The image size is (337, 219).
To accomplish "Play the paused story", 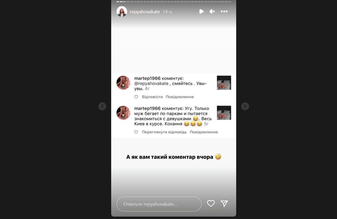I will 201,11.
